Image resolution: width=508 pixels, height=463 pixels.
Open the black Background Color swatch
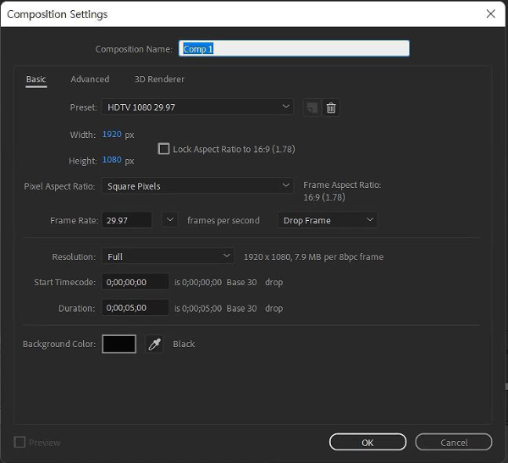(119, 344)
